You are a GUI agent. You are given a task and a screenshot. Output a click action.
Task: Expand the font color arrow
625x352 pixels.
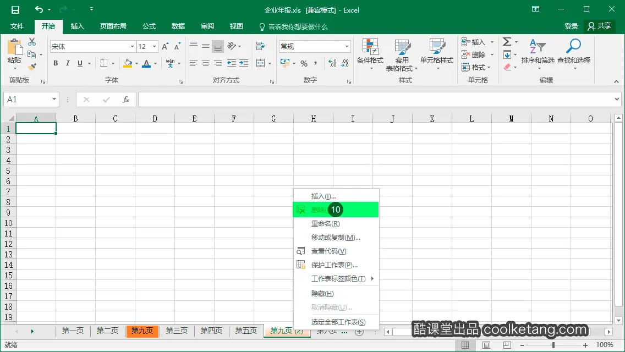pyautogui.click(x=156, y=63)
